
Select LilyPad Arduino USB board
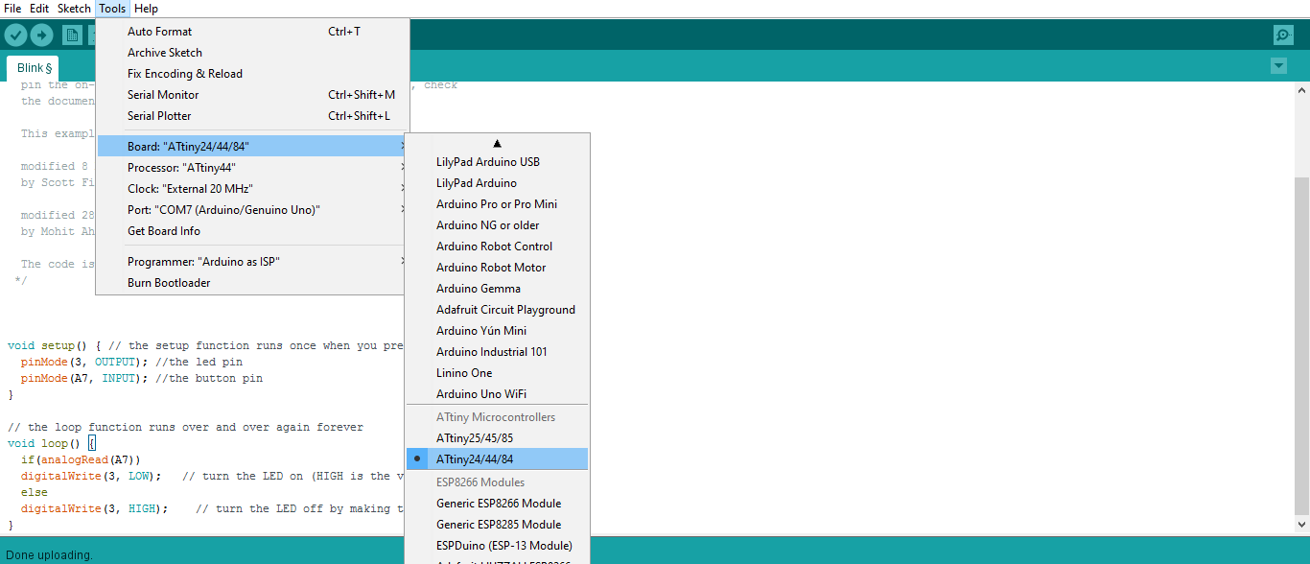[x=497, y=162]
